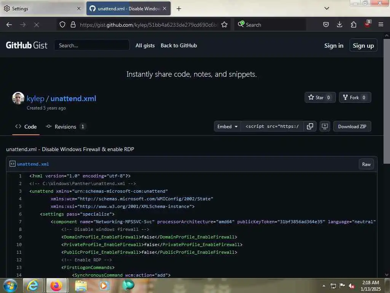390x293 pixels.
Task: Open the kylep user profile link
Action: tap(35, 99)
